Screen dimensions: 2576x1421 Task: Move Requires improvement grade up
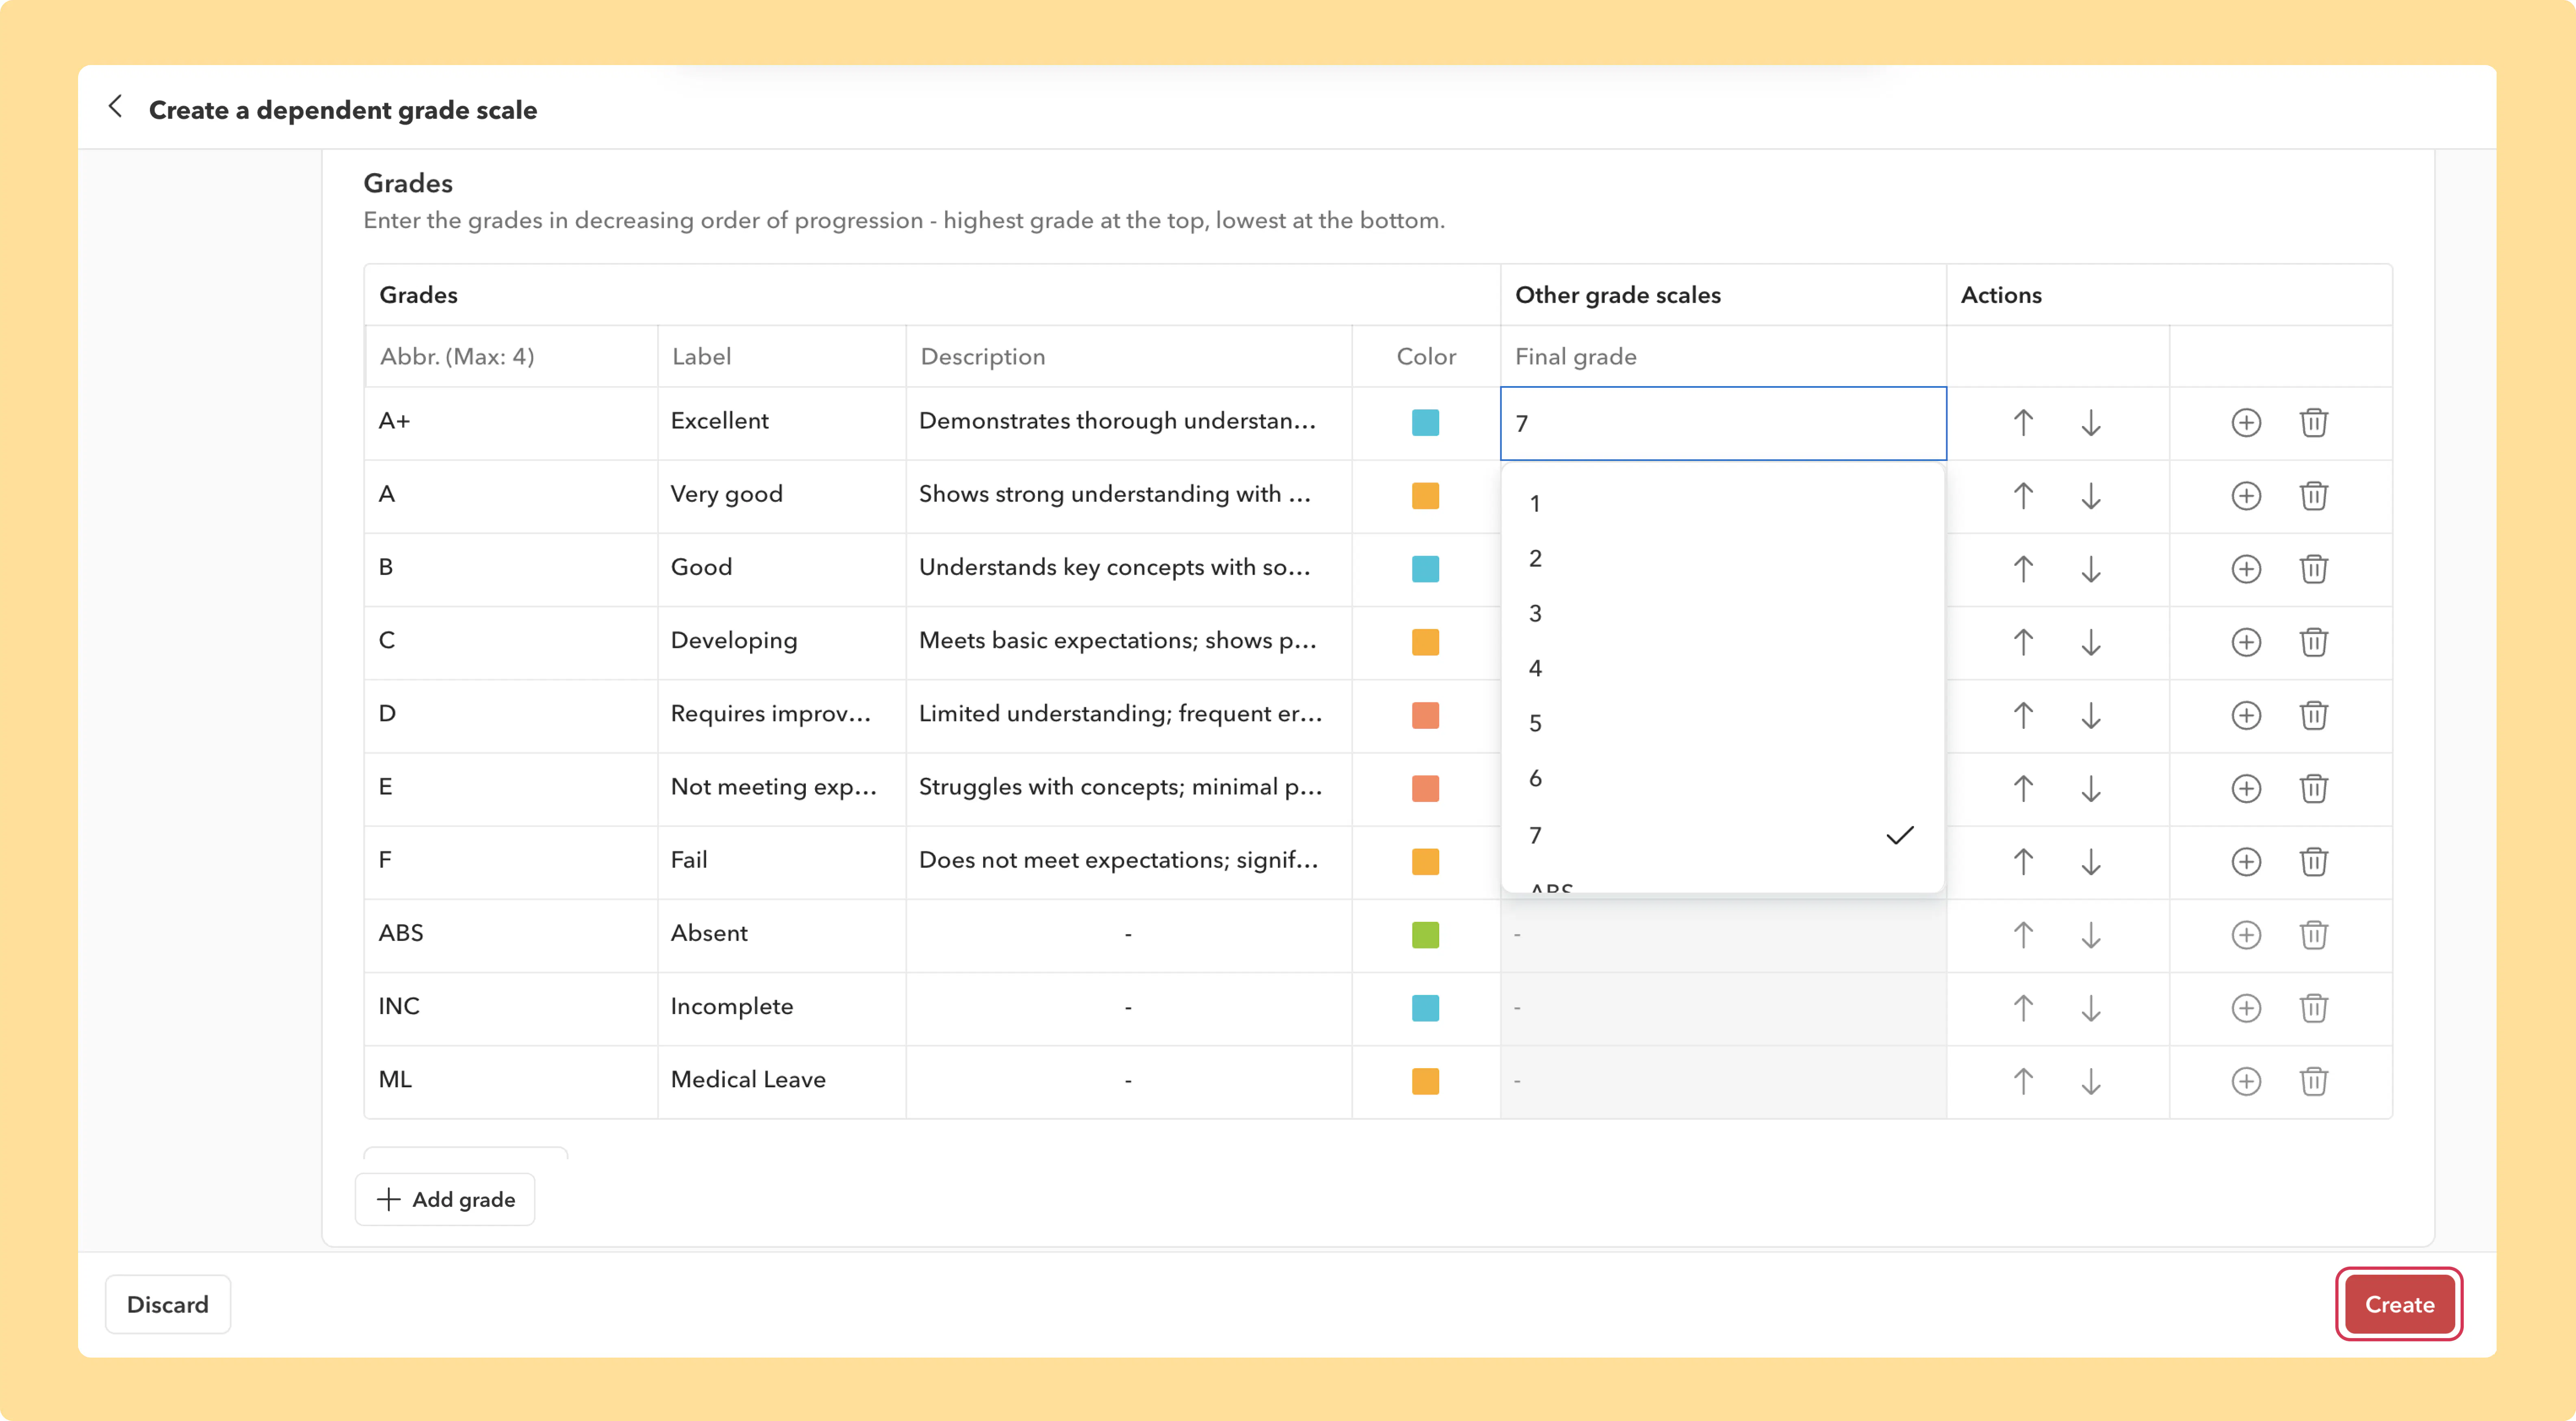click(x=2023, y=715)
